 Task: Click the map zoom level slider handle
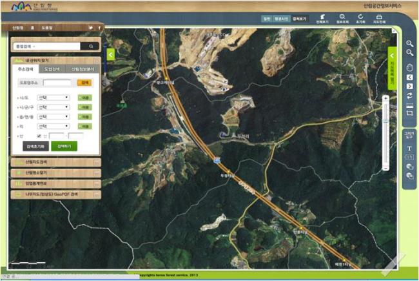[x=385, y=121]
